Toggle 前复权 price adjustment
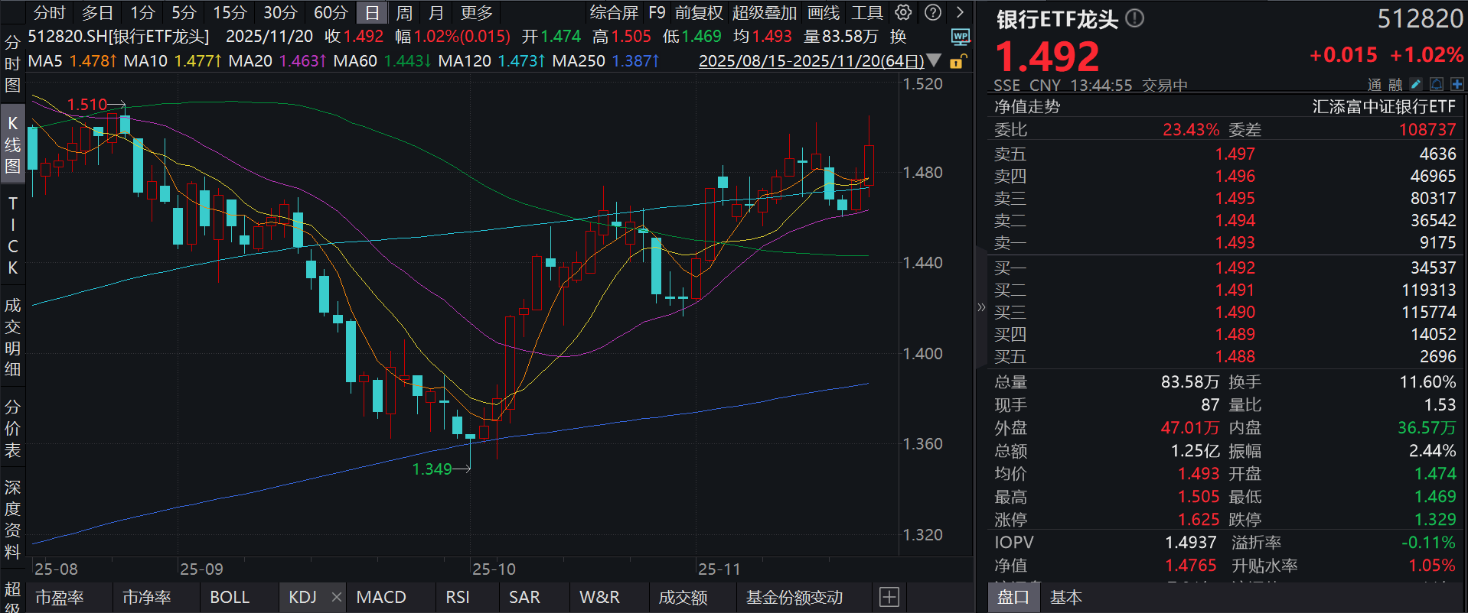 (698, 13)
